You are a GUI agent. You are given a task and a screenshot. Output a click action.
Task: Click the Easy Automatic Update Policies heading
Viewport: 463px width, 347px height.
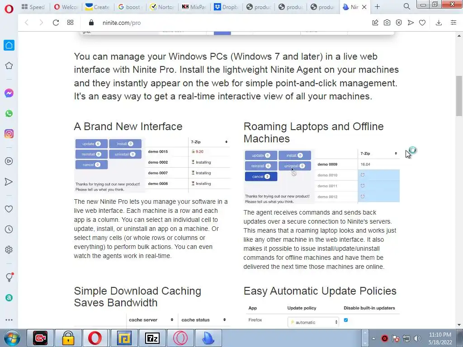click(320, 291)
